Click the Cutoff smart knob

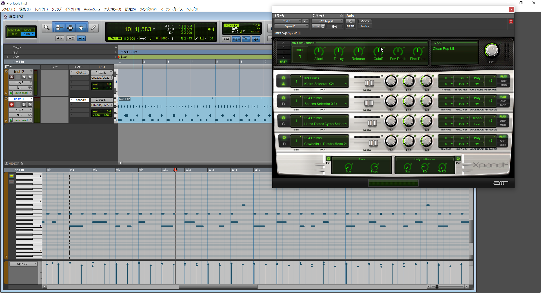tap(378, 52)
